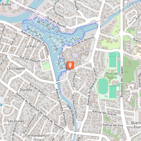The width and height of the screenshot is (141, 141).
Task: Select the Rue des Basques street name
Action: (x=30, y=59)
